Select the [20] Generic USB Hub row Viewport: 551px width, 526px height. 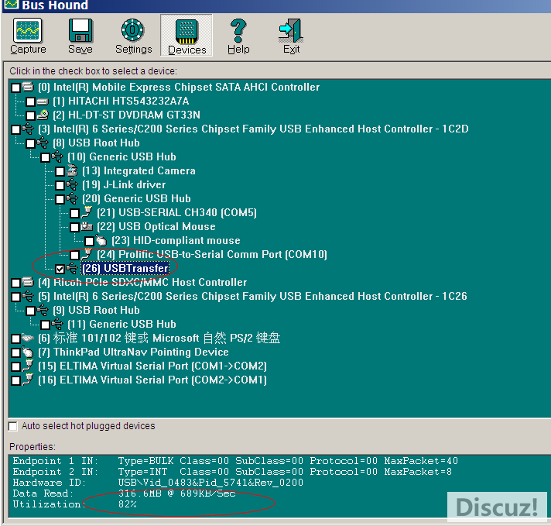coord(136,198)
